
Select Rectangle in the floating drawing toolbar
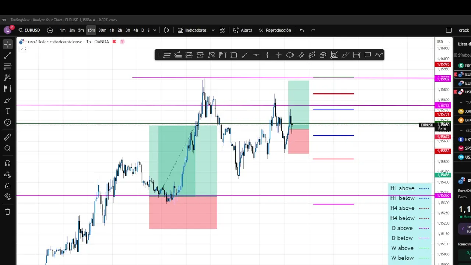[234, 55]
